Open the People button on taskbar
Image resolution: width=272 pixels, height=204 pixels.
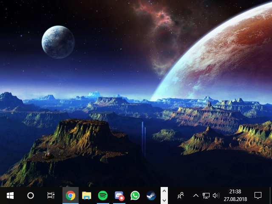pyautogui.click(x=181, y=195)
